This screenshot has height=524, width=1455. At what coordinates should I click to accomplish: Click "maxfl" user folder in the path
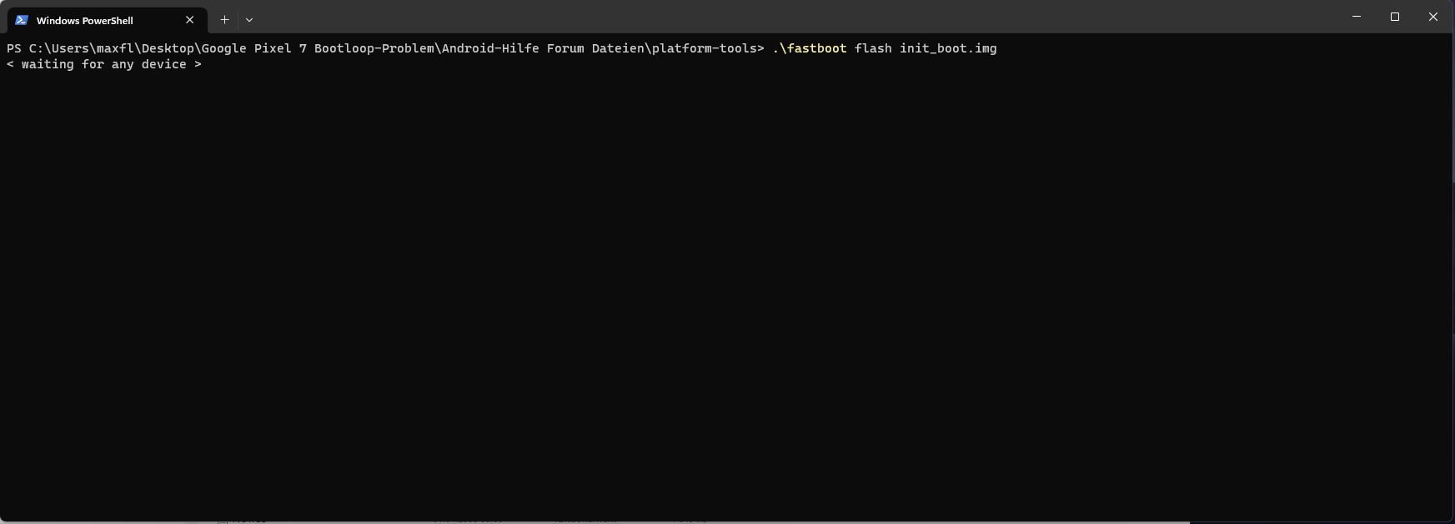pyautogui.click(x=115, y=48)
